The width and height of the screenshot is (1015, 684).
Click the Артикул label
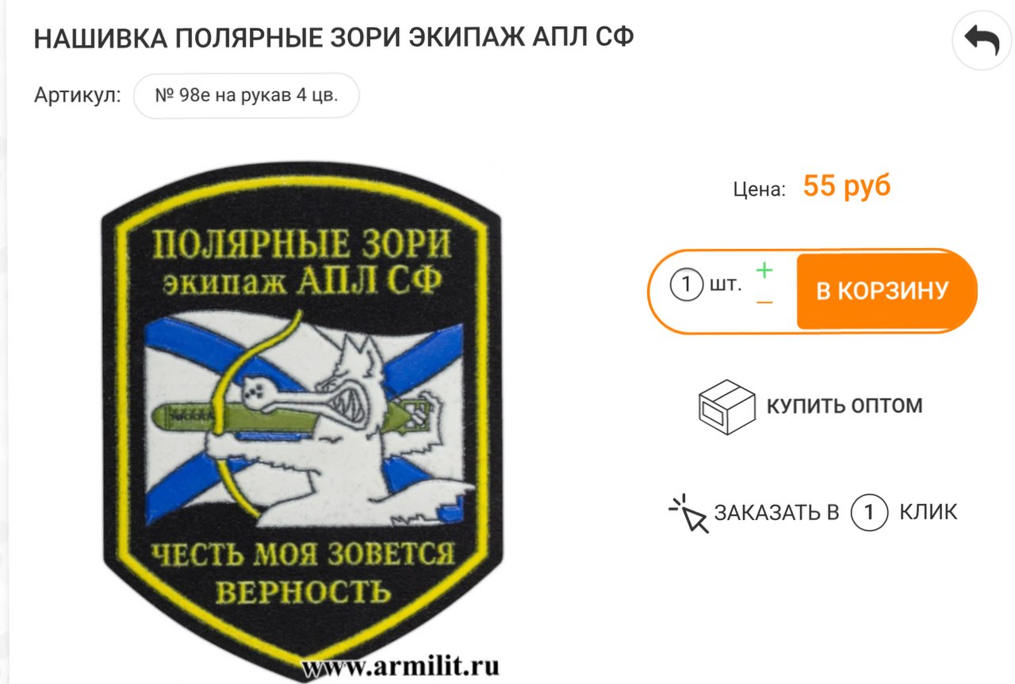point(78,96)
